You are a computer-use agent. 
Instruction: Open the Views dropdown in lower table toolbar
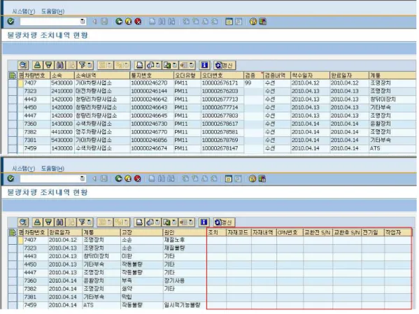click(x=157, y=222)
